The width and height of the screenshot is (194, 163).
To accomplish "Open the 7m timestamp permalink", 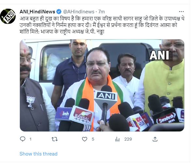I will [x=101, y=12].
